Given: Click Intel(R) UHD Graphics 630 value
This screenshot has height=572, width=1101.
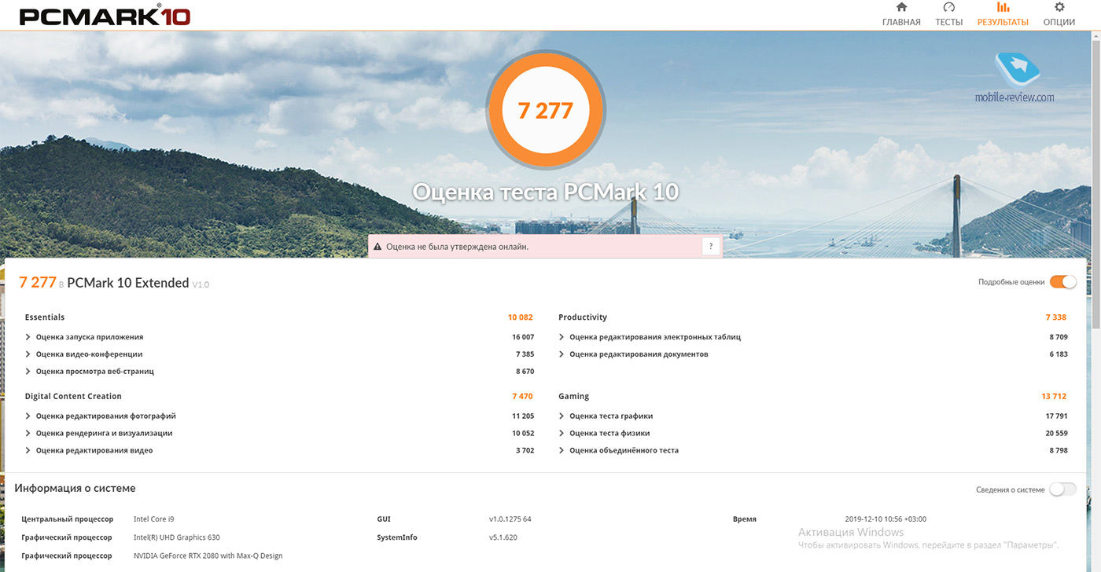Looking at the screenshot, I should pyautogui.click(x=177, y=537).
